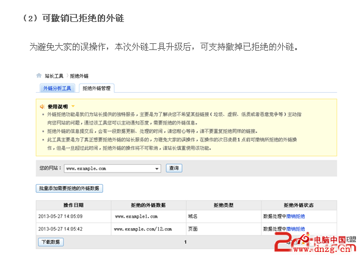Click the home icon in breadcrumb
The height and width of the screenshot is (258, 358).
(39, 76)
